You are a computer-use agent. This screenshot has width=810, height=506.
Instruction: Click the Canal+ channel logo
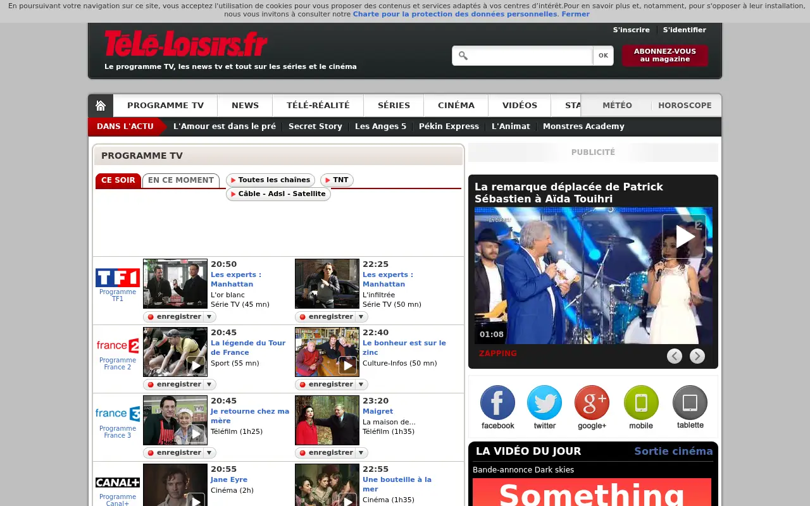[118, 483]
